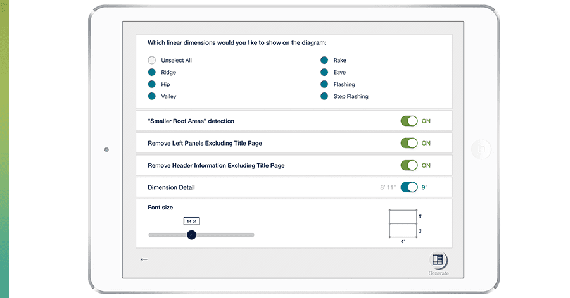Screen dimensions: 570x298
Task: Toggle the Flashing dimension option
Action: 324,84
